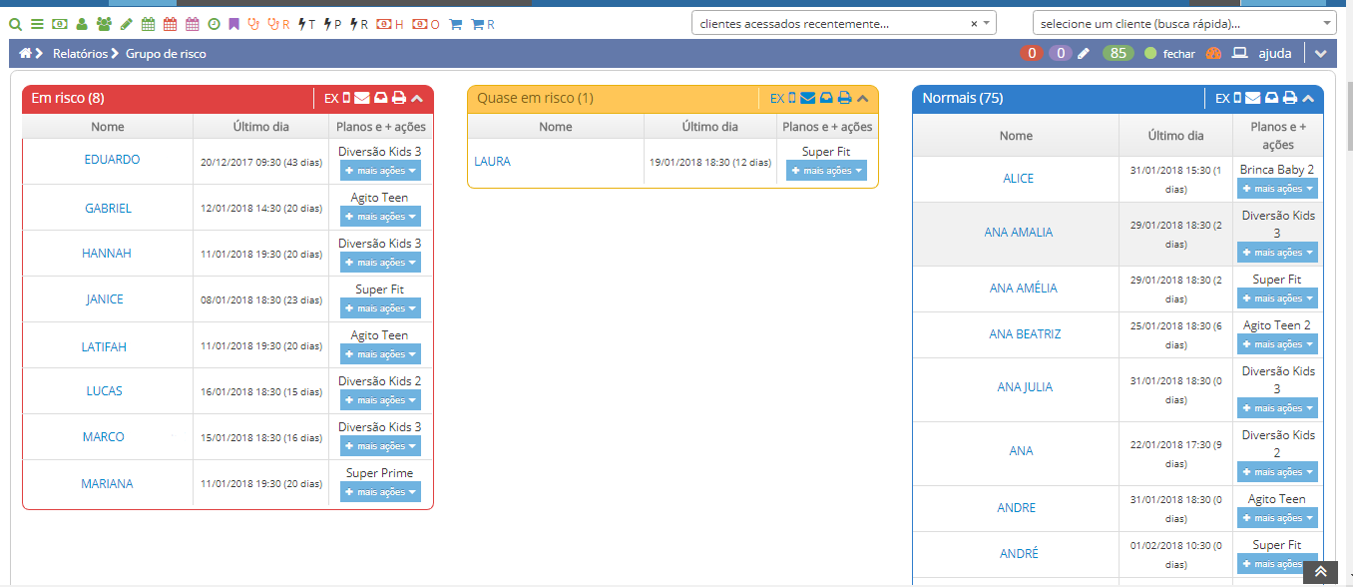Open client LAURA's profile link
This screenshot has width=1353, height=587.
point(492,162)
